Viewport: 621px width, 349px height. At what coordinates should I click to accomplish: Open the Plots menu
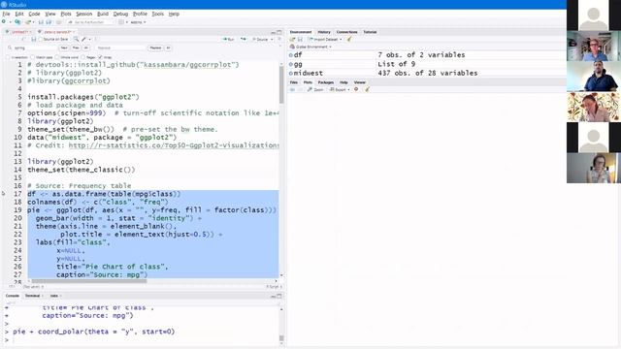tap(66, 14)
